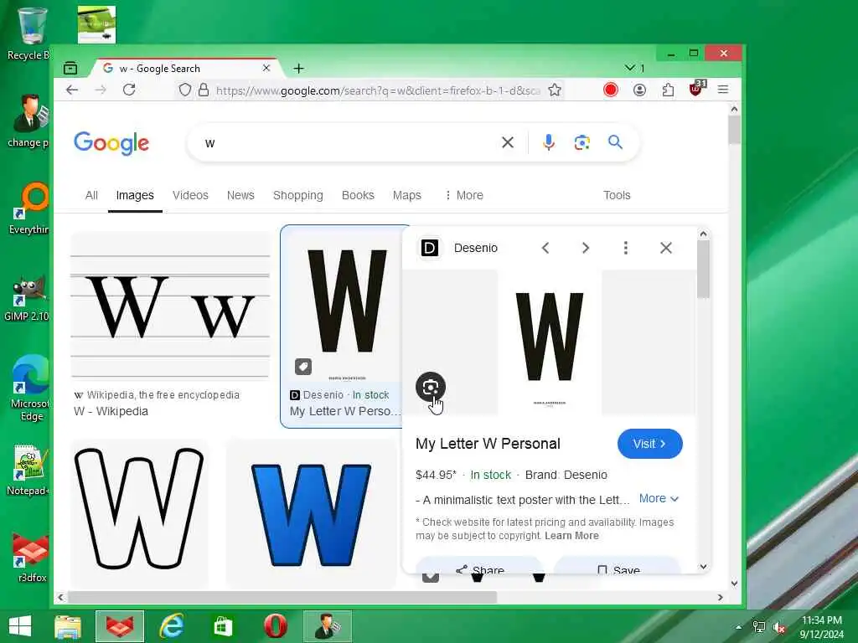This screenshot has height=643, width=858.
Task: Switch to the News tab
Action: click(x=240, y=195)
